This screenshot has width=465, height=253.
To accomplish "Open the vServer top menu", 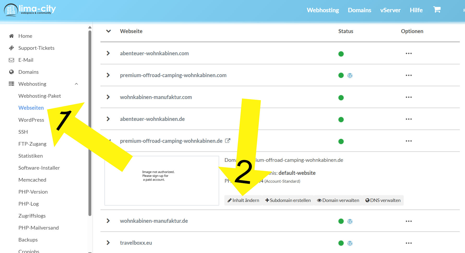I will click(390, 10).
